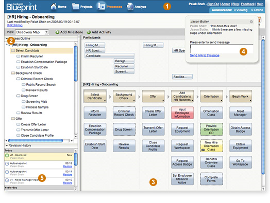Image resolution: width=270 pixels, height=203 pixels.
Task: Click the green Add Activity plus icon
Action: pos(89,32)
